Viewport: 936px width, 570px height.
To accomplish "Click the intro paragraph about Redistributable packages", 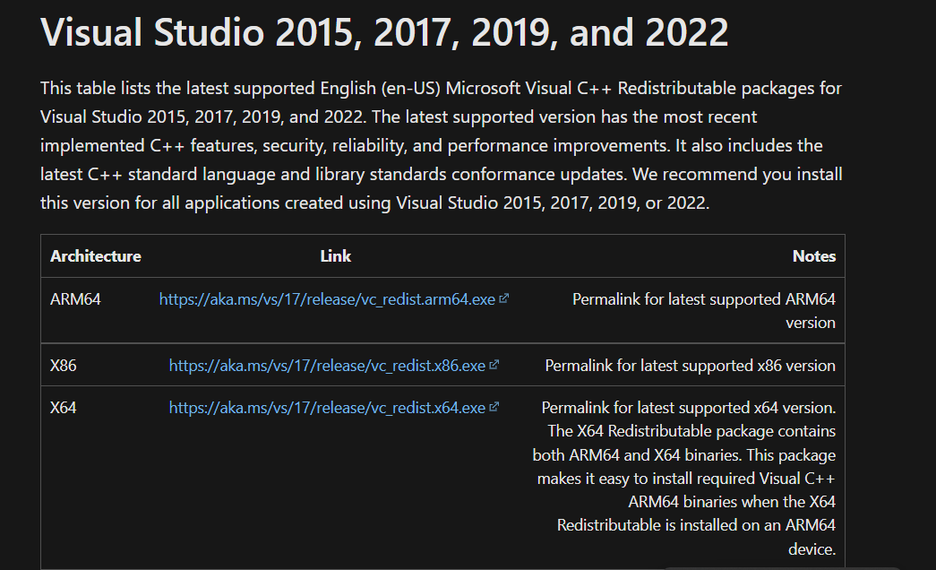I will click(442, 145).
